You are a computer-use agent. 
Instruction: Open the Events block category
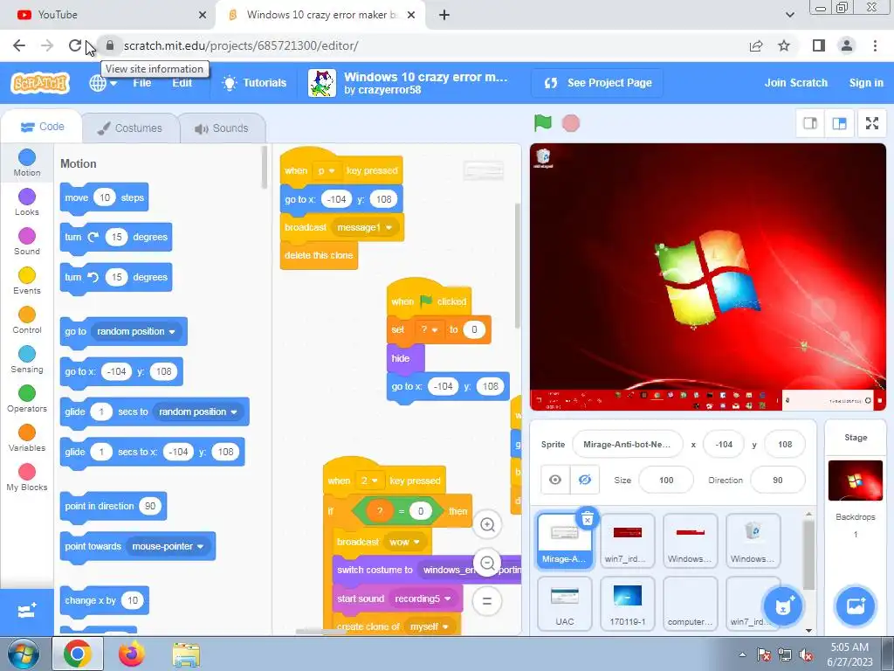[x=27, y=280]
